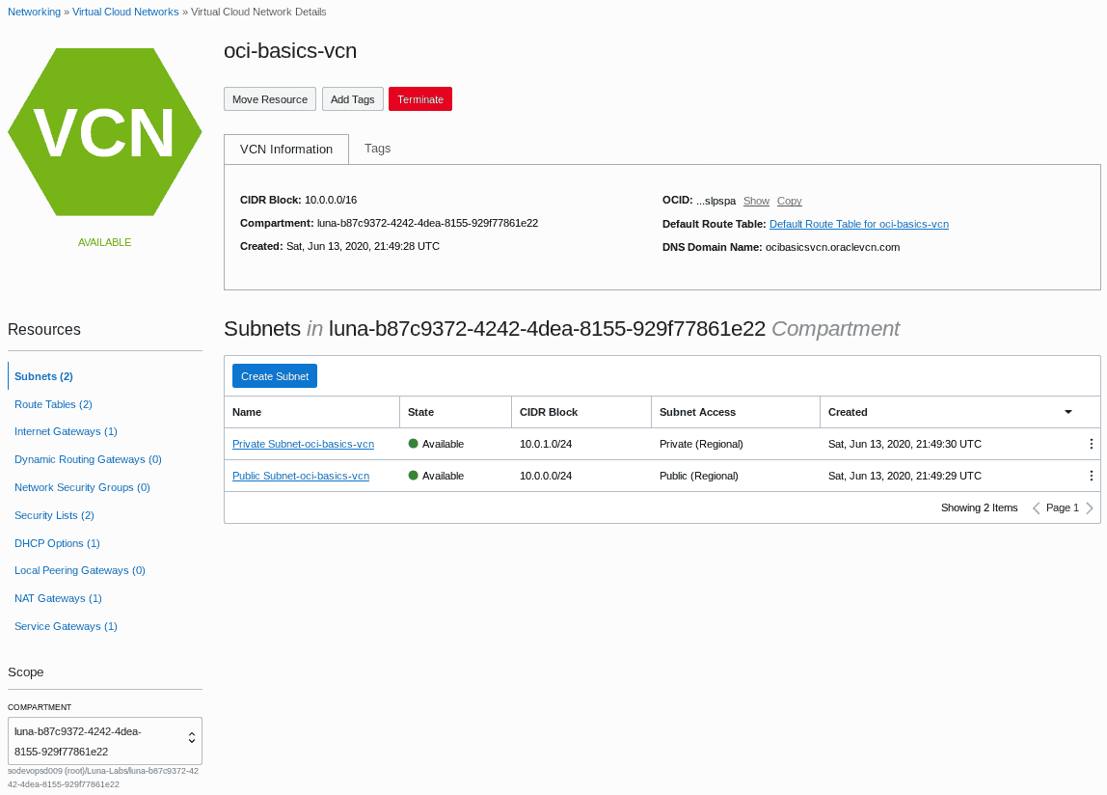
Task: Copy the VCN OCID
Action: [x=789, y=201]
